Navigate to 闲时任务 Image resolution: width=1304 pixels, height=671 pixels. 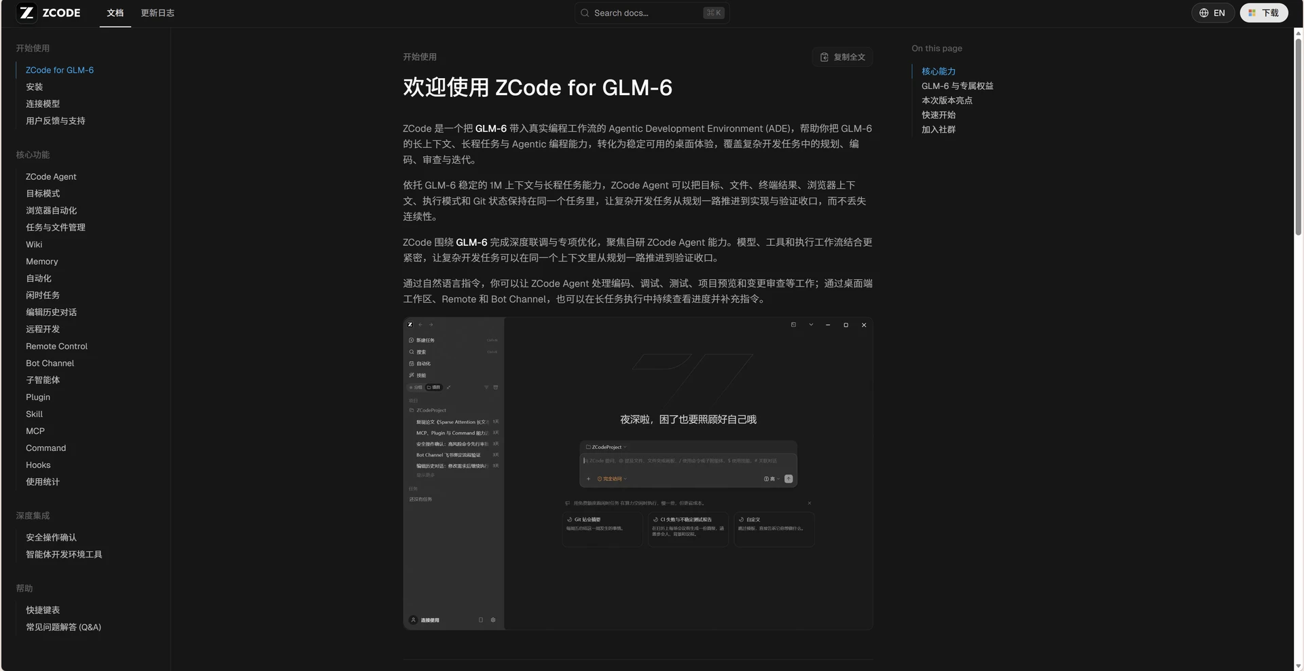(43, 295)
